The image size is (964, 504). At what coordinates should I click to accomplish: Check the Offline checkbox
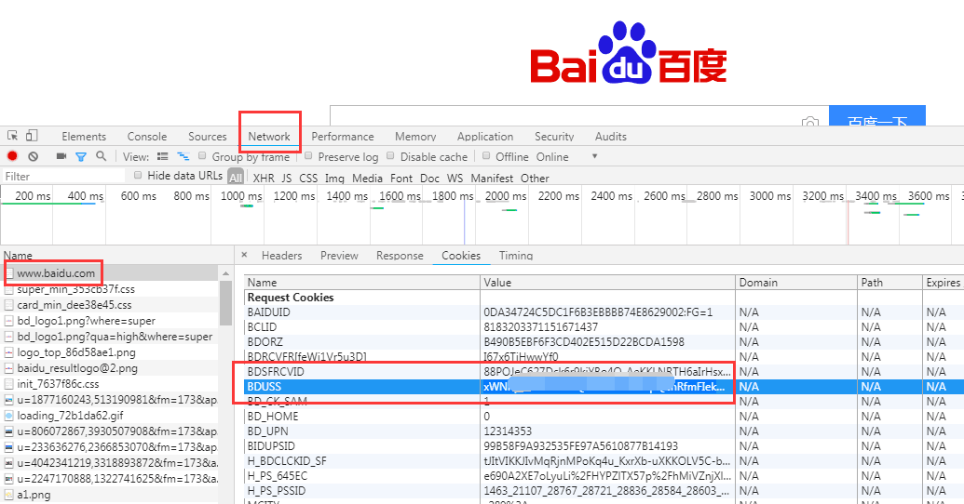486,156
